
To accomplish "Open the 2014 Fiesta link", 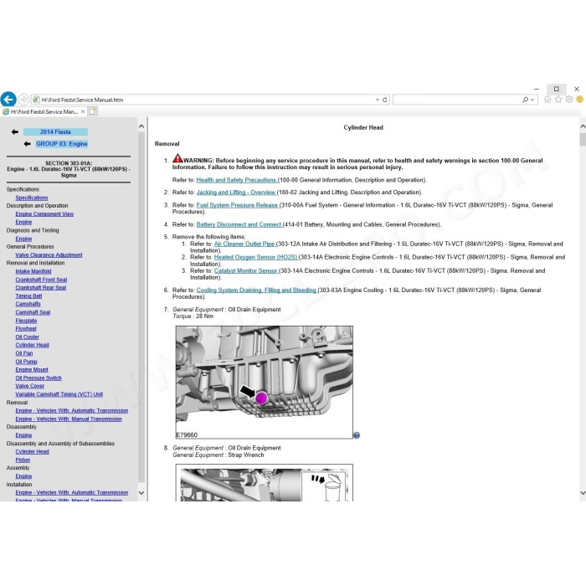I will click(x=55, y=132).
